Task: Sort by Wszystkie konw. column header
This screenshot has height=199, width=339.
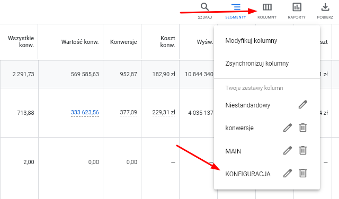Action: [x=21, y=41]
